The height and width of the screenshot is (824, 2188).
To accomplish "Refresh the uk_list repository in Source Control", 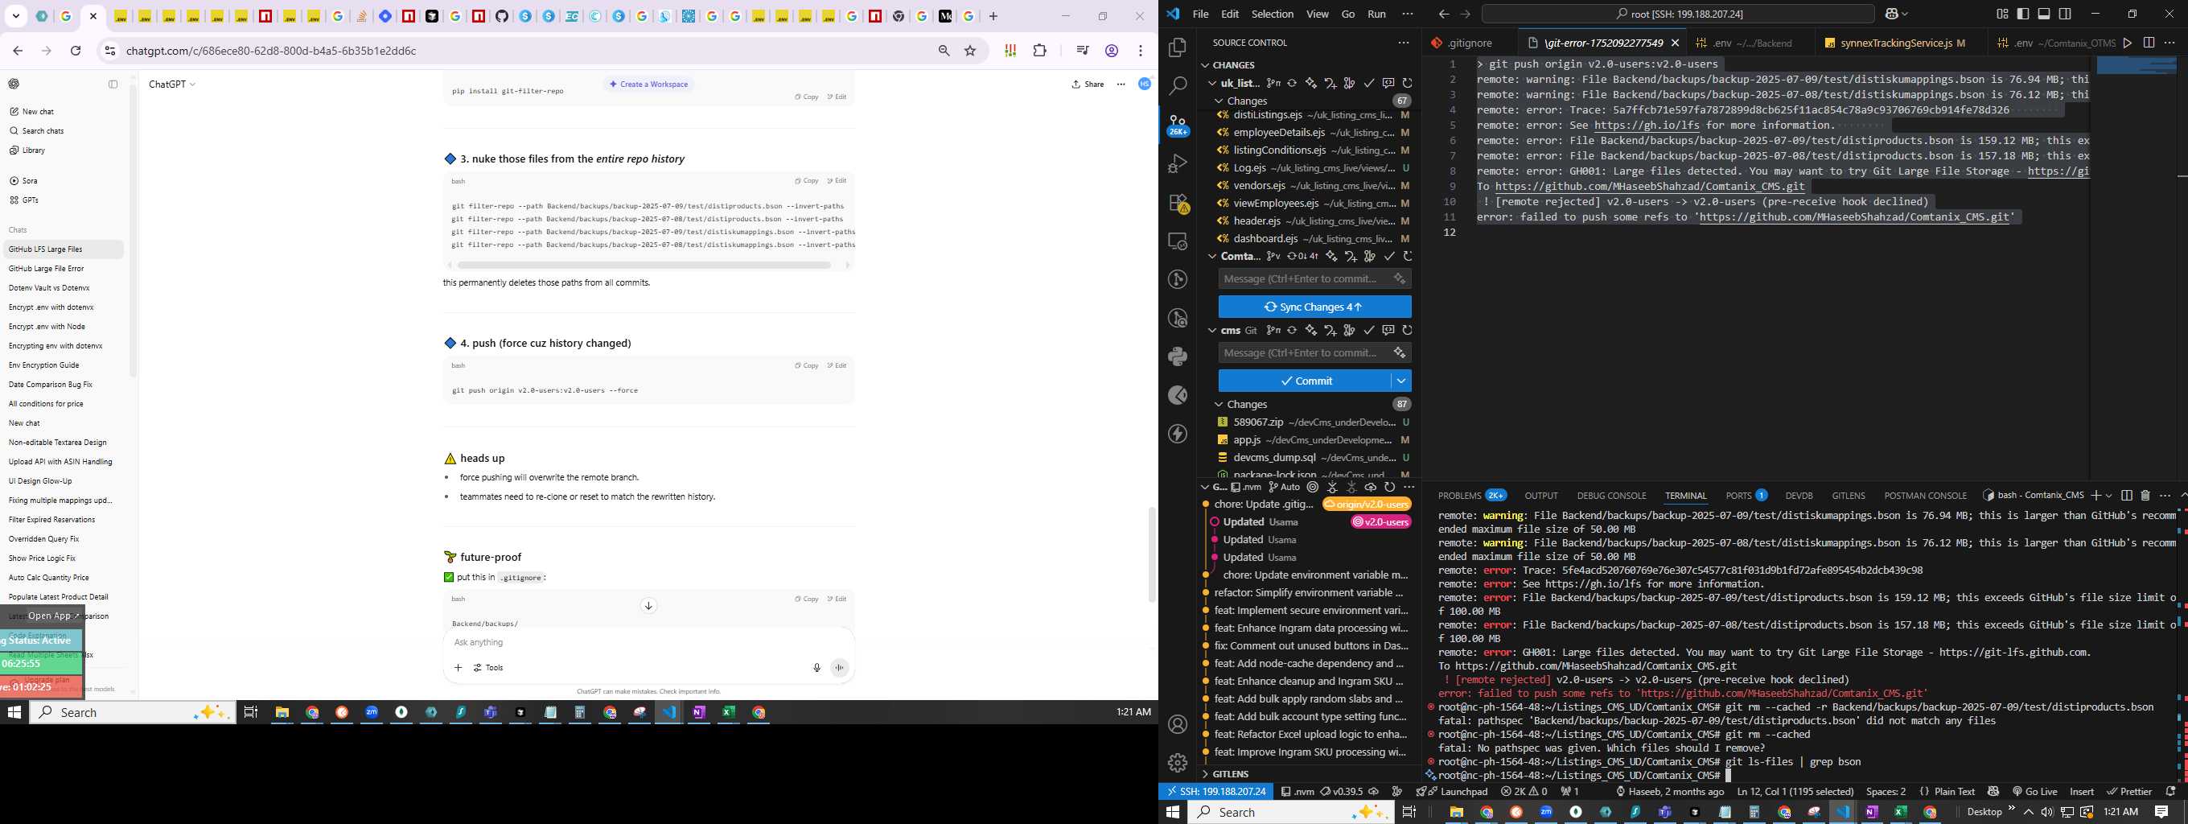I will tap(1408, 83).
